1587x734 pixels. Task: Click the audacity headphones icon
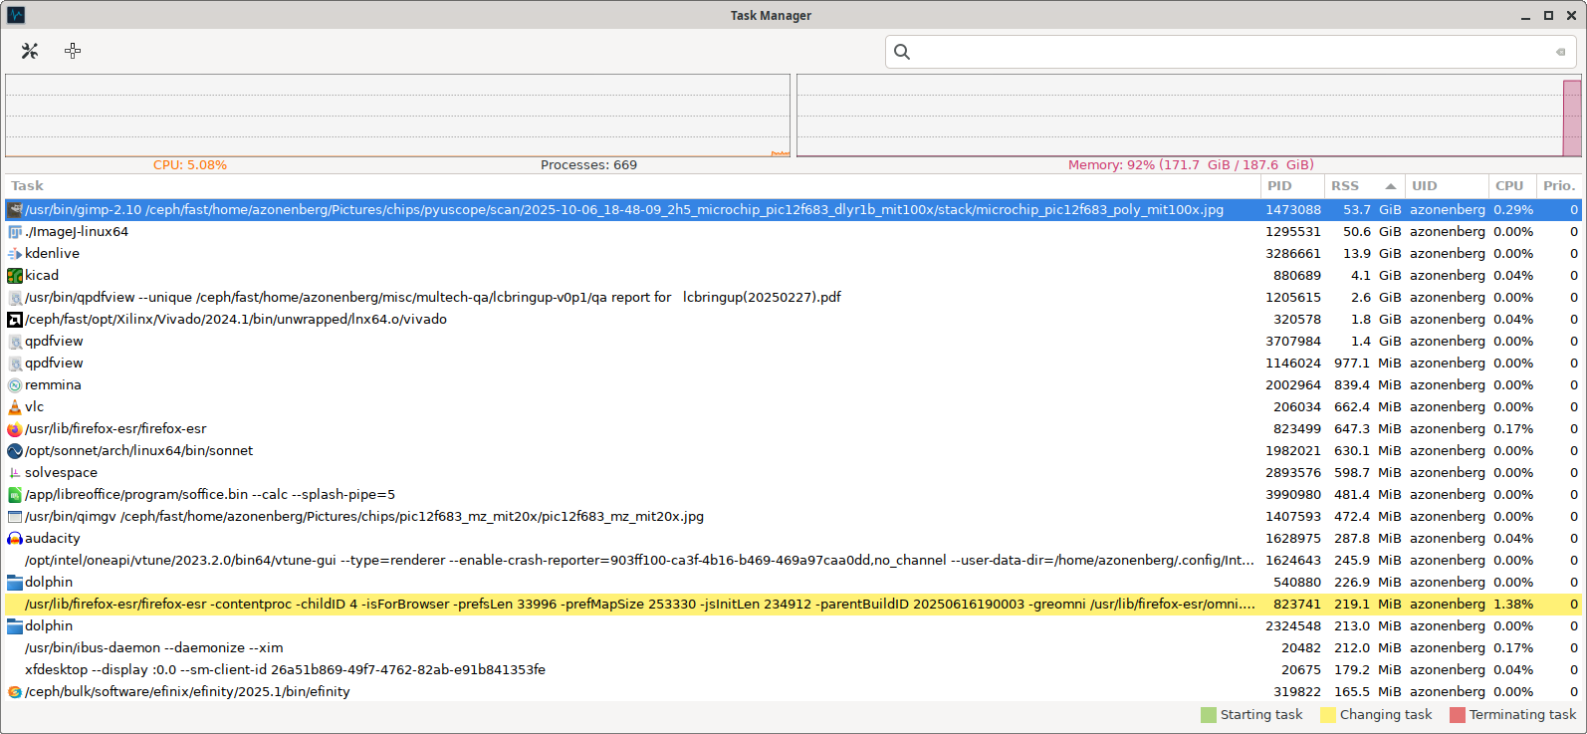(x=15, y=539)
